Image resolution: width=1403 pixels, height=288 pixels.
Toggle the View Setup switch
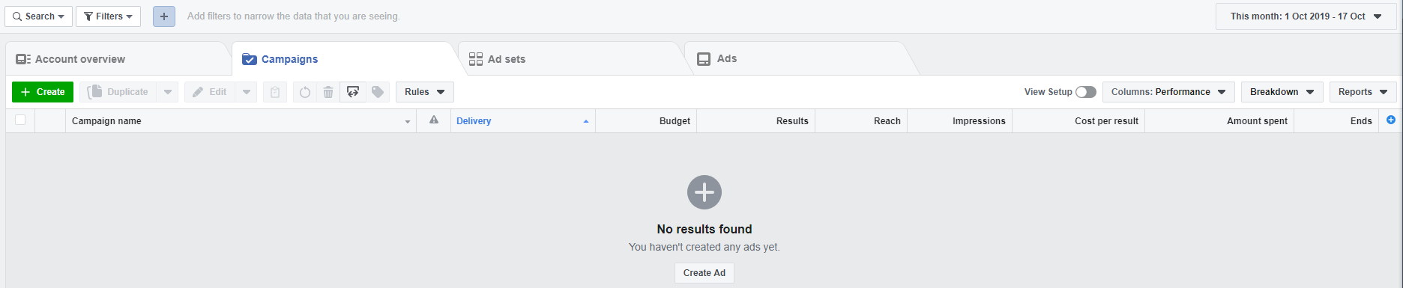(1085, 92)
